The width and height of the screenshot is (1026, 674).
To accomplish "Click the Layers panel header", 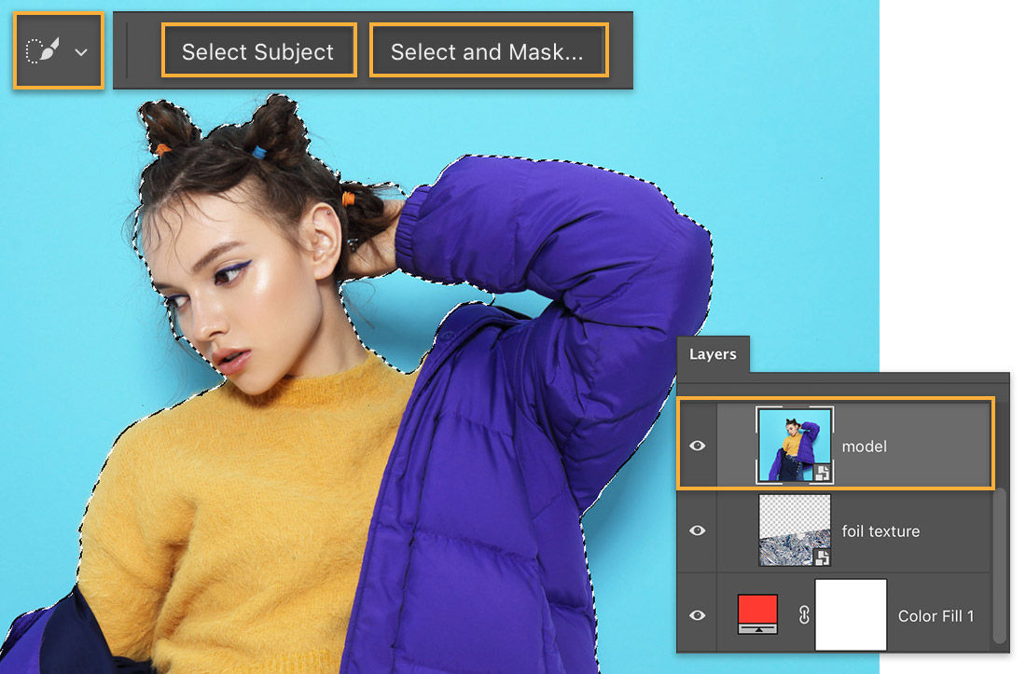I will (x=714, y=354).
